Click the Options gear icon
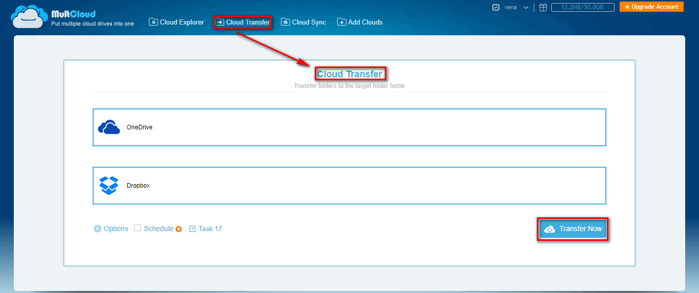This screenshot has height=293, width=699. [97, 229]
